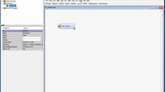Switch to the Applications tab
The height and width of the screenshot is (92, 165).
click(93, 4)
